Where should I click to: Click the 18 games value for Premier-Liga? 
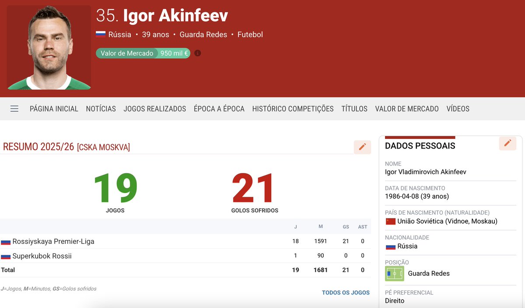tap(296, 242)
